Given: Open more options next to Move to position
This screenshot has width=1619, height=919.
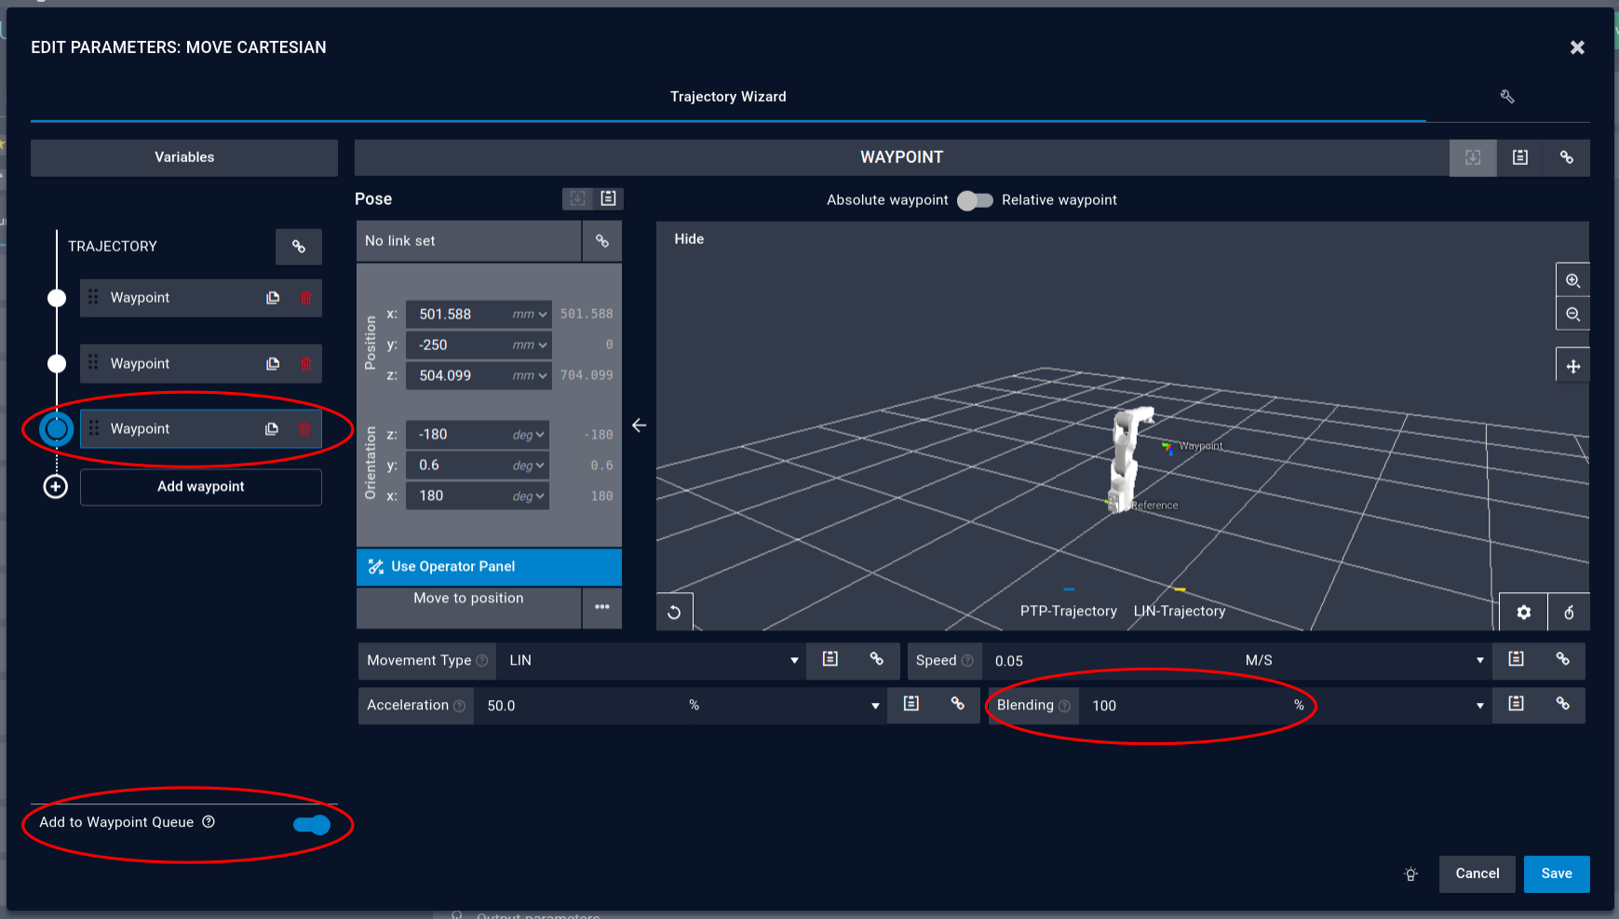Looking at the screenshot, I should point(602,607).
